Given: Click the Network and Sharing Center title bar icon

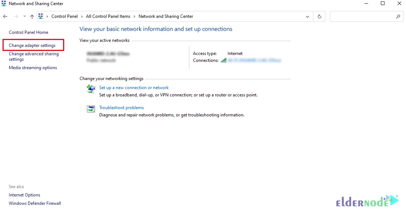Looking at the screenshot, I should (4, 3).
